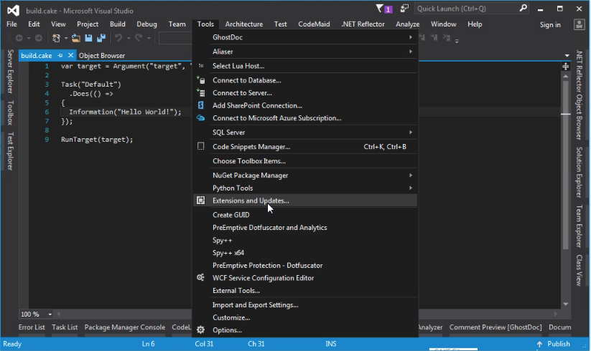Viewport: 591px width, 351px height.
Task: Open the Task List tab
Action: click(x=65, y=327)
